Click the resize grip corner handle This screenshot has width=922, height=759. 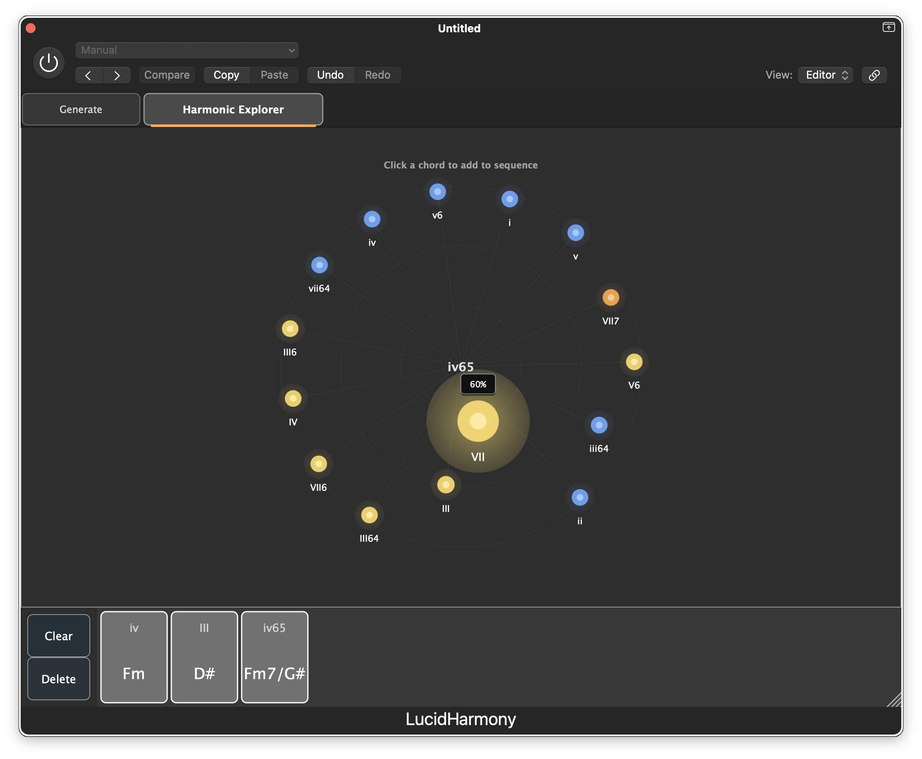click(x=894, y=699)
